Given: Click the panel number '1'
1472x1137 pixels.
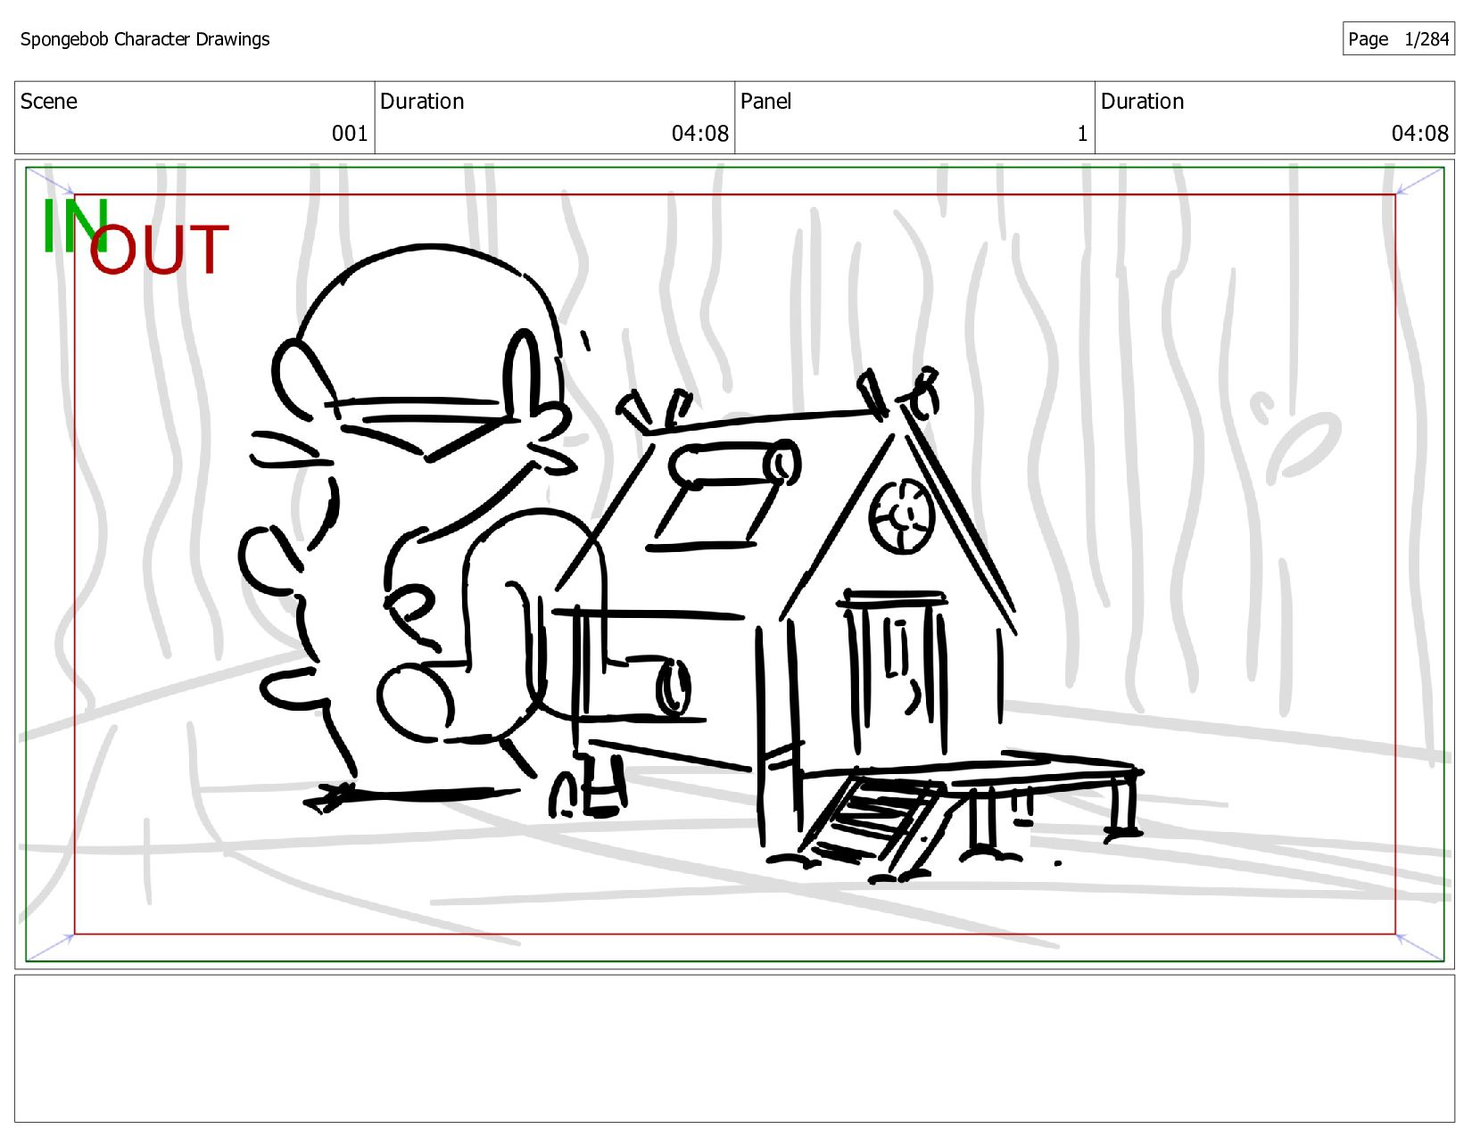Looking at the screenshot, I should pyautogui.click(x=1082, y=134).
